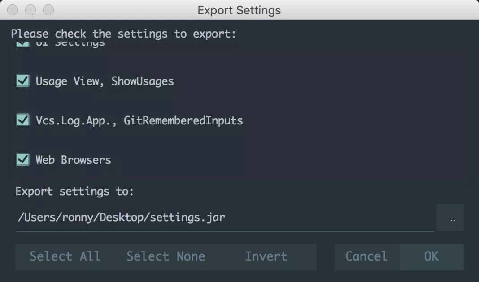Select the Web Browsers list row label
Screen dimensions: 479x282
[73, 160]
